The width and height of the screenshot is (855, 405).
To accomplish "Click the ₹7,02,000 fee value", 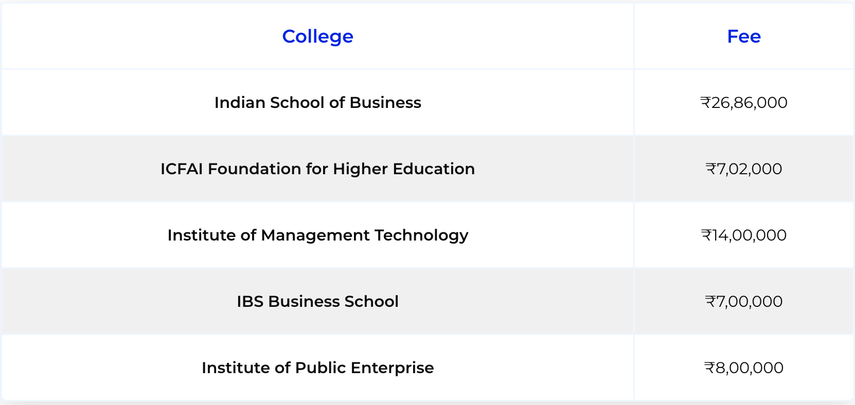I will 743,169.
